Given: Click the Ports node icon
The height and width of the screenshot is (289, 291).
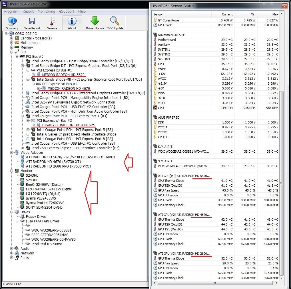Looking at the screenshot, I should click(x=17, y=258).
